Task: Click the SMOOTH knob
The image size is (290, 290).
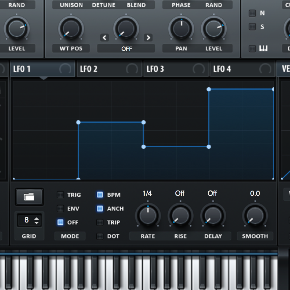Action: coord(255,215)
